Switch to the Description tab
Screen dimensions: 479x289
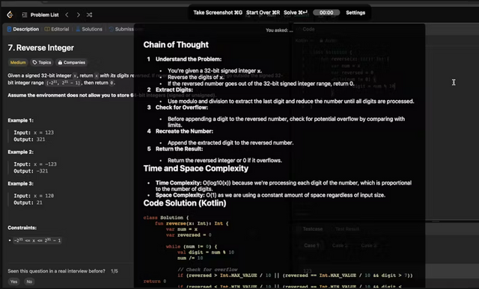[x=23, y=29]
